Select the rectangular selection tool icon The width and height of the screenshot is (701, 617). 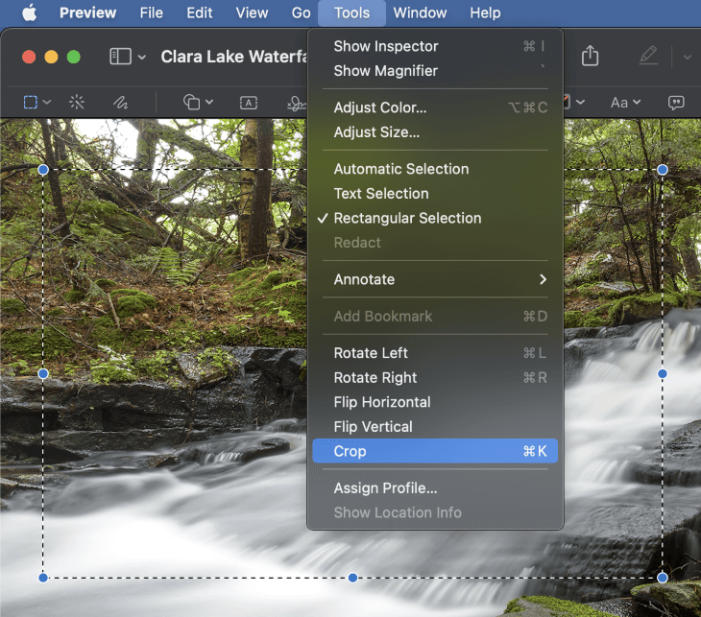click(x=31, y=103)
